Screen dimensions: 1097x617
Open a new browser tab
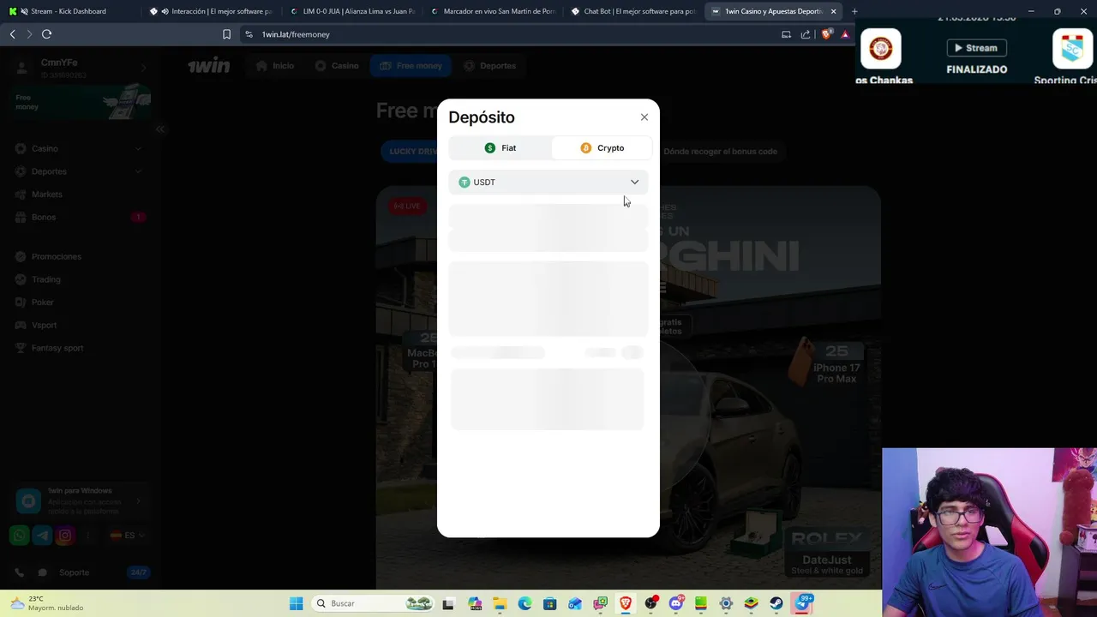coord(854,11)
